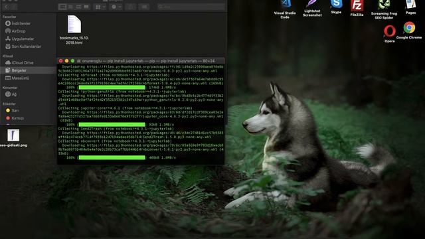Screen dimensions: 425x239
Task: Click 'Collecting Send2Trash' terminal line
Action: (116, 129)
